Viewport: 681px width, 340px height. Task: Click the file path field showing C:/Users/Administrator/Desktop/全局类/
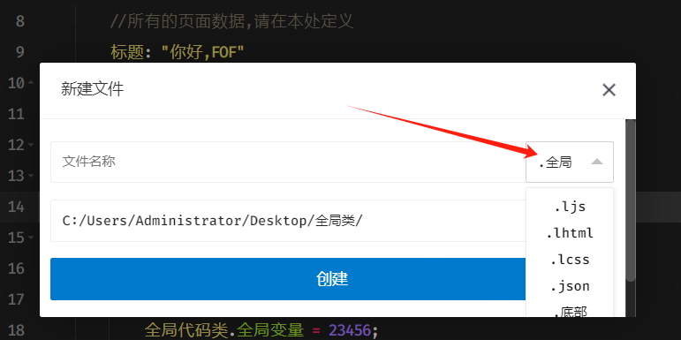click(288, 221)
